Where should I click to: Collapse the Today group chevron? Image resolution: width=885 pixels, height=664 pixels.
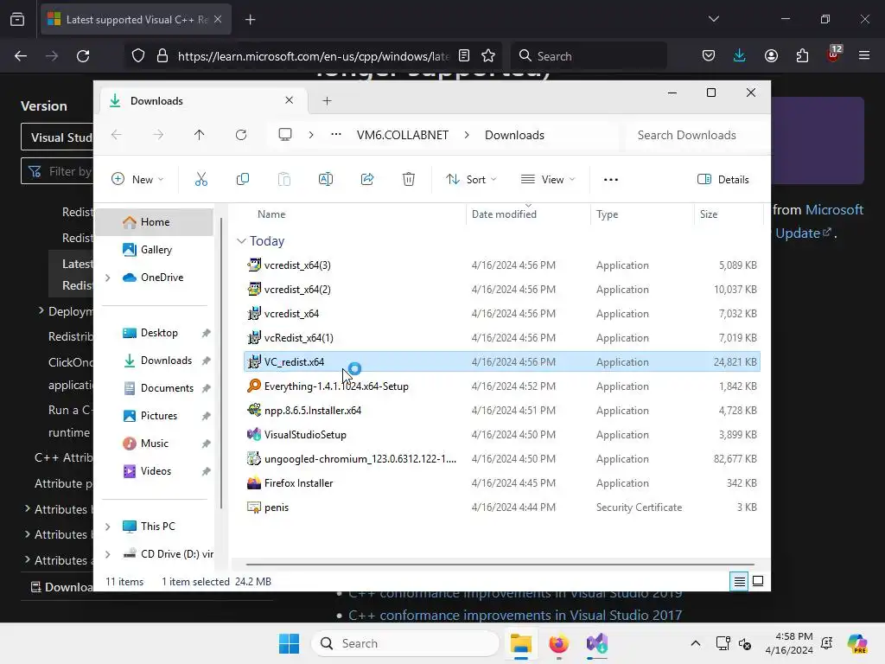click(x=241, y=241)
